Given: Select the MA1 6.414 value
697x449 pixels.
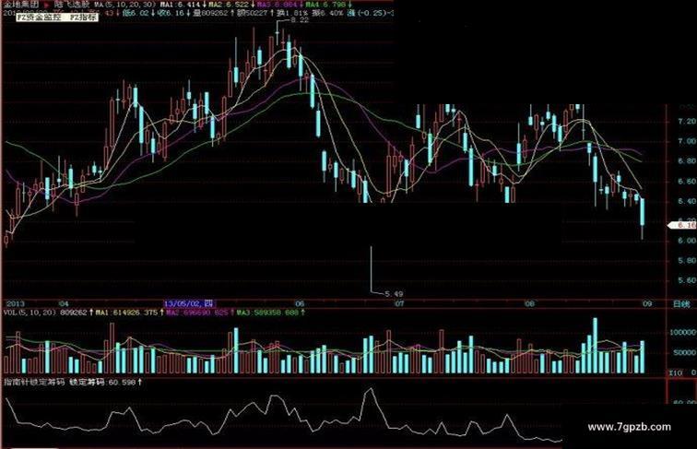Looking at the screenshot, I should tap(181, 5).
